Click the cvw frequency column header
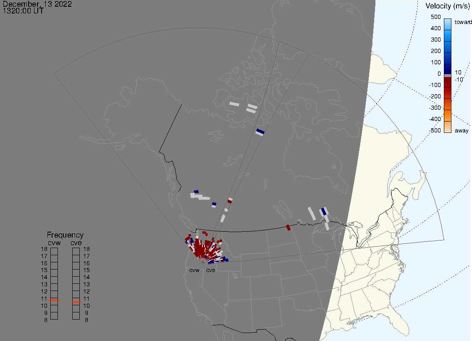Image resolution: width=472 pixels, height=341 pixels. click(54, 243)
